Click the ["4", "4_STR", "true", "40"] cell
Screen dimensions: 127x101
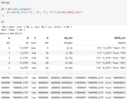pos(111,68)
